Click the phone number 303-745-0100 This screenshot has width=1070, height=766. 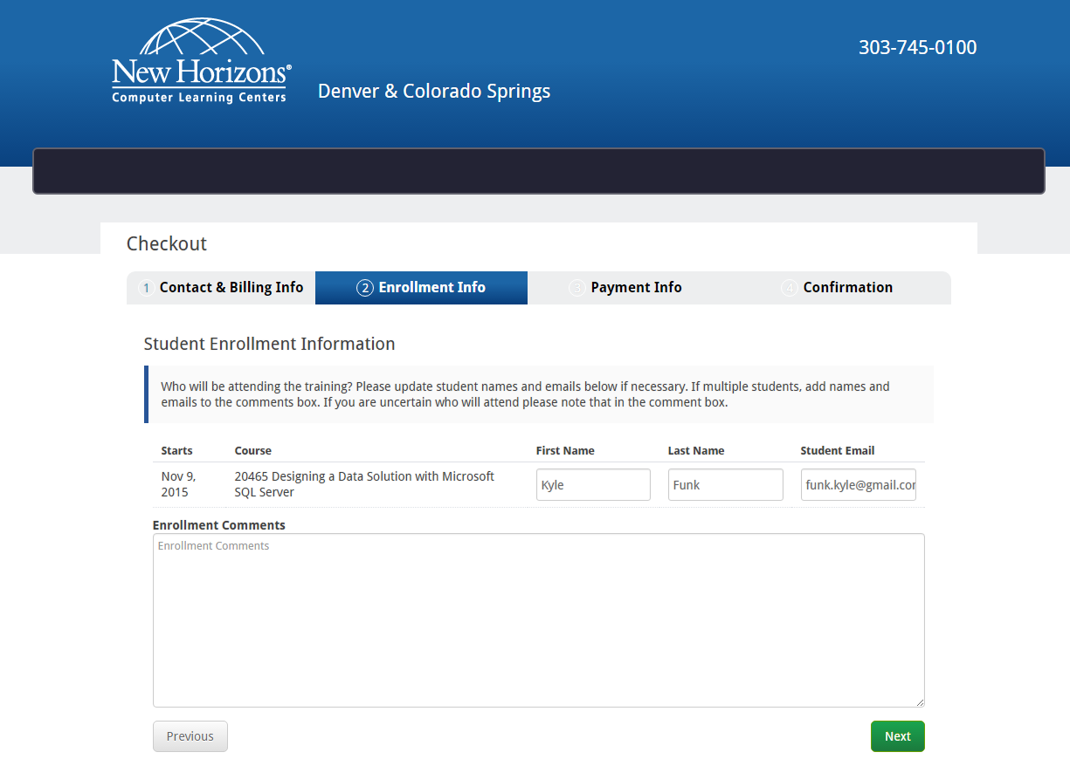pos(917,48)
